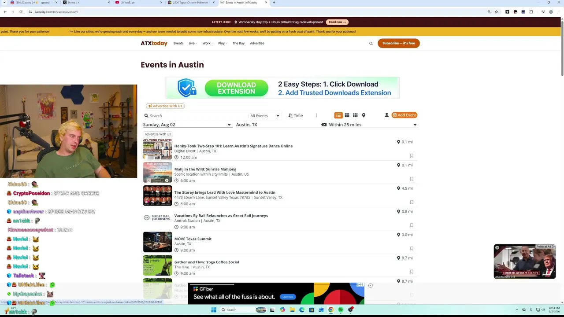Go back in the browser

(x=5, y=12)
